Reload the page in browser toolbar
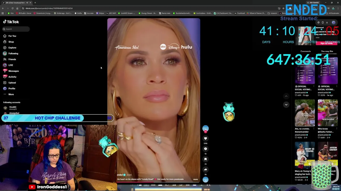Viewport: 341px width, 191px height. pos(12,8)
